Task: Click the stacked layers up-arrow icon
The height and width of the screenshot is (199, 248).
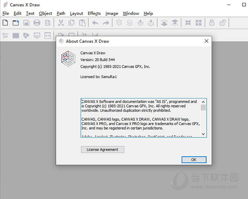Action: [x=164, y=23]
